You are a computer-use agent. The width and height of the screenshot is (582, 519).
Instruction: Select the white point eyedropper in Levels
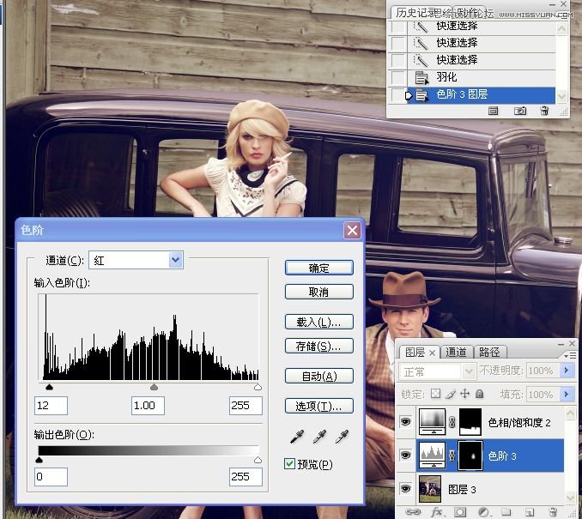pos(343,438)
